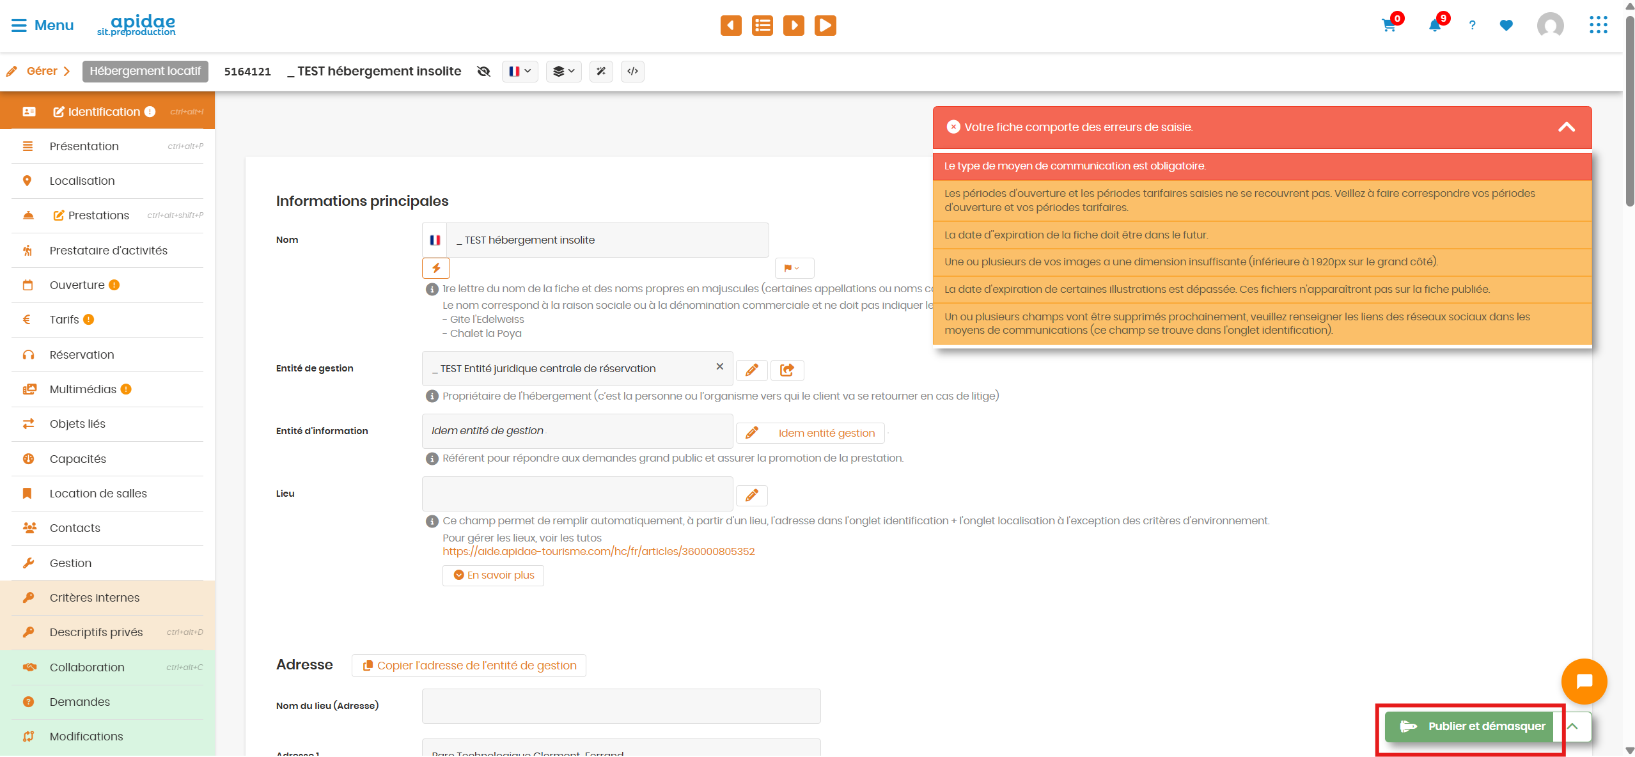This screenshot has height=757, width=1635.
Task: Click the Nom du lieu (Adresse) field
Action: pos(621,706)
